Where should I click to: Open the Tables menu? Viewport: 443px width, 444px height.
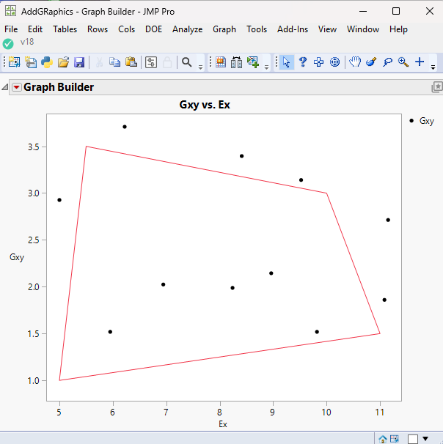point(65,29)
